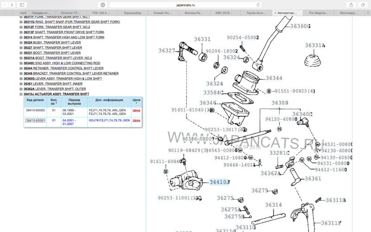Screen dimensions: 371x232
Task: Toggle the Safari sidebar button
Action: click(22, 5)
